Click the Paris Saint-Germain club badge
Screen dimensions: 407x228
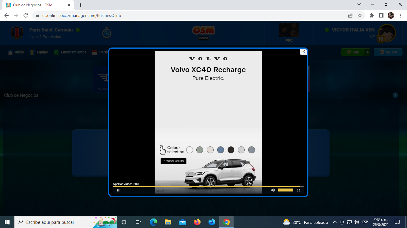pos(17,33)
